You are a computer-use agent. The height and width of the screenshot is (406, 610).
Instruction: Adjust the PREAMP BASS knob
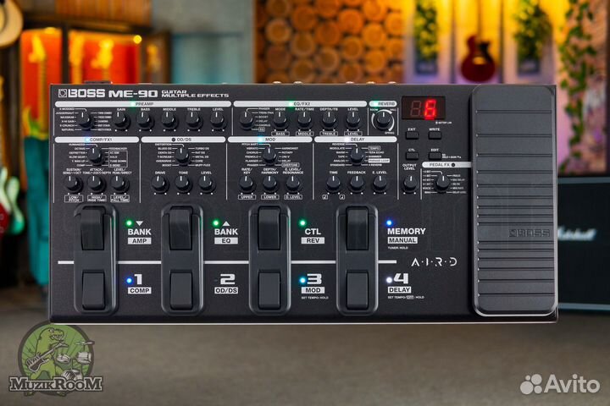tap(145, 121)
